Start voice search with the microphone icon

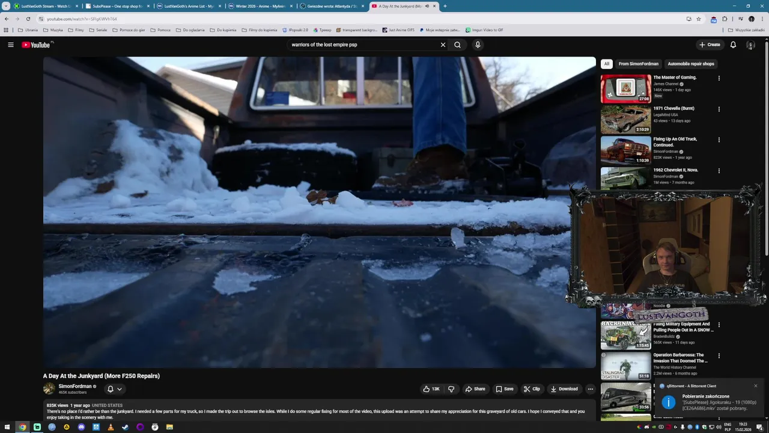478,45
